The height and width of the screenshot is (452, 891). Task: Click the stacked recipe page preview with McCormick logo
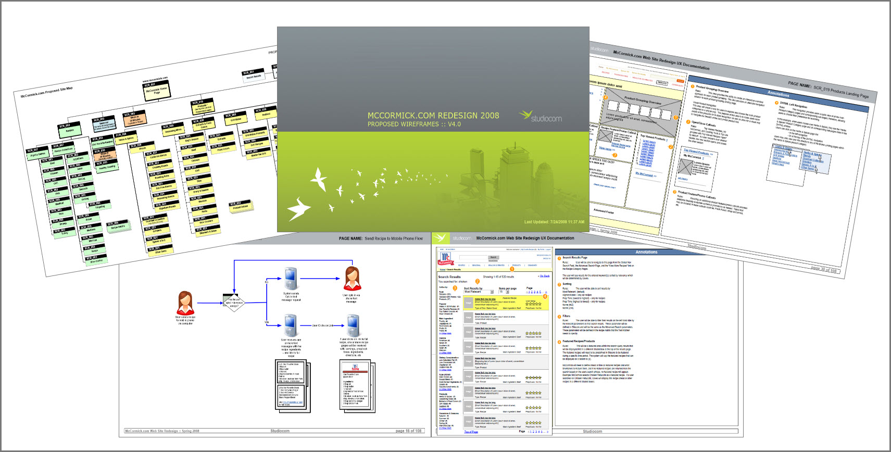357,386
